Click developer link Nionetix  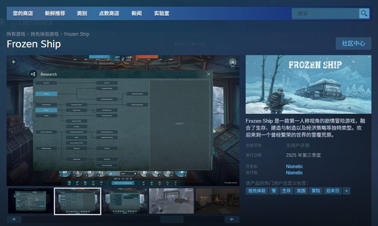pos(294,167)
